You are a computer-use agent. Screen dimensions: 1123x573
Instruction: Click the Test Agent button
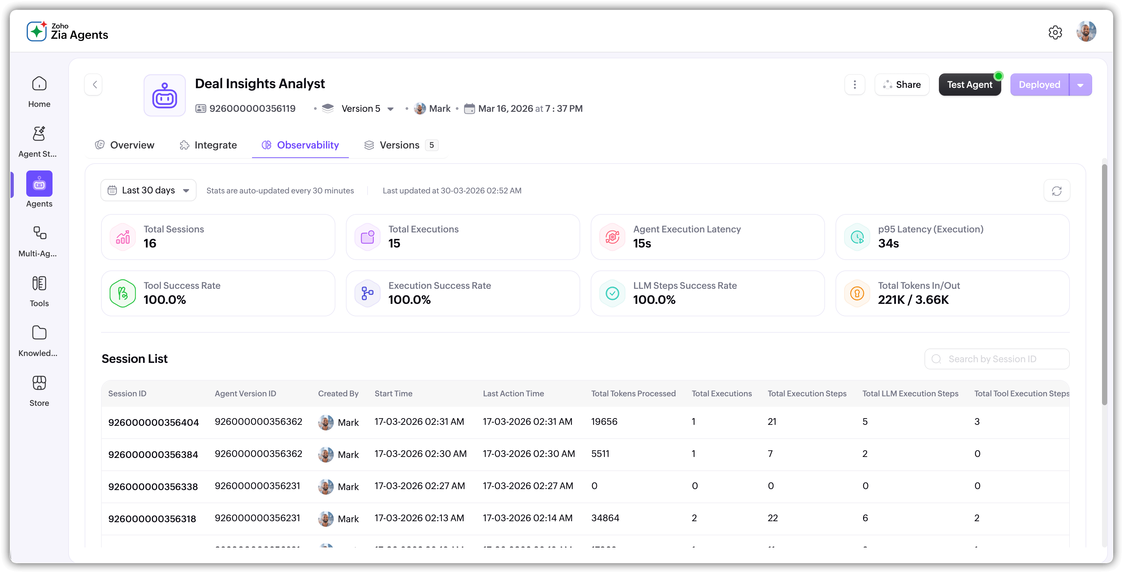969,85
